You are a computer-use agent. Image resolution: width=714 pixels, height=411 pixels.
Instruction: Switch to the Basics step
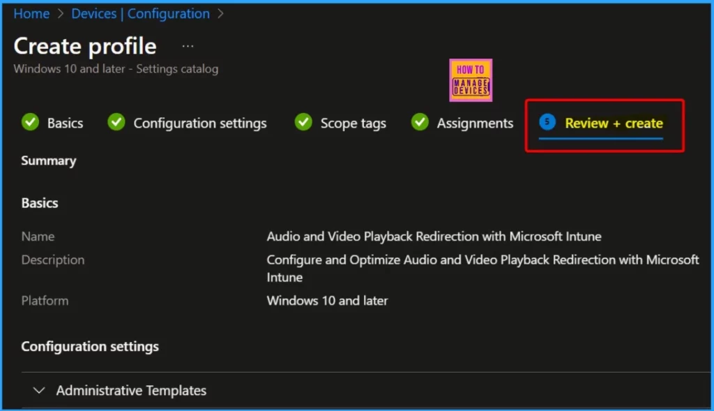pyautogui.click(x=65, y=123)
